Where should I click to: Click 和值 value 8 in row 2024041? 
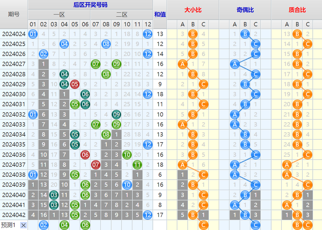(160, 205)
